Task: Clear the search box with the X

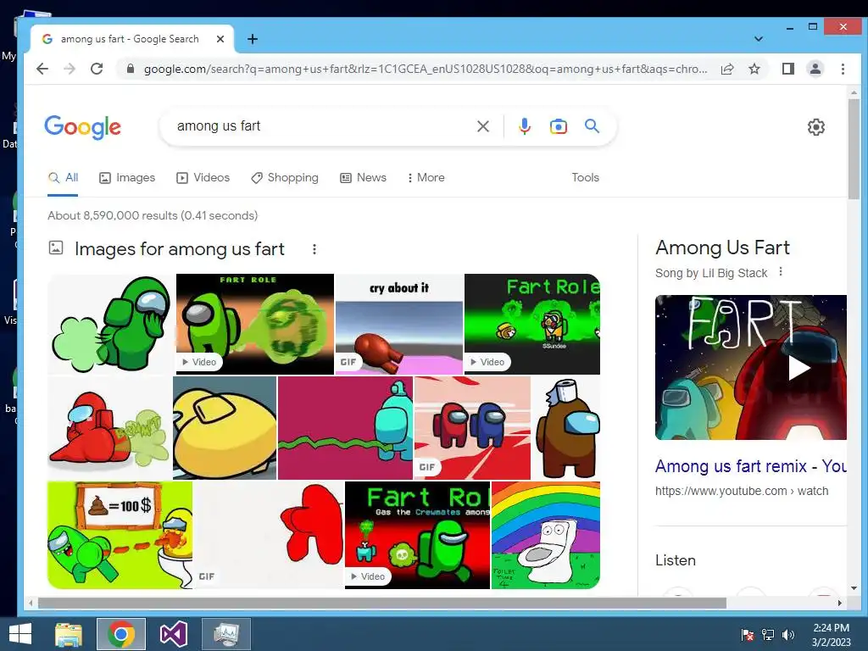Action: pos(482,126)
